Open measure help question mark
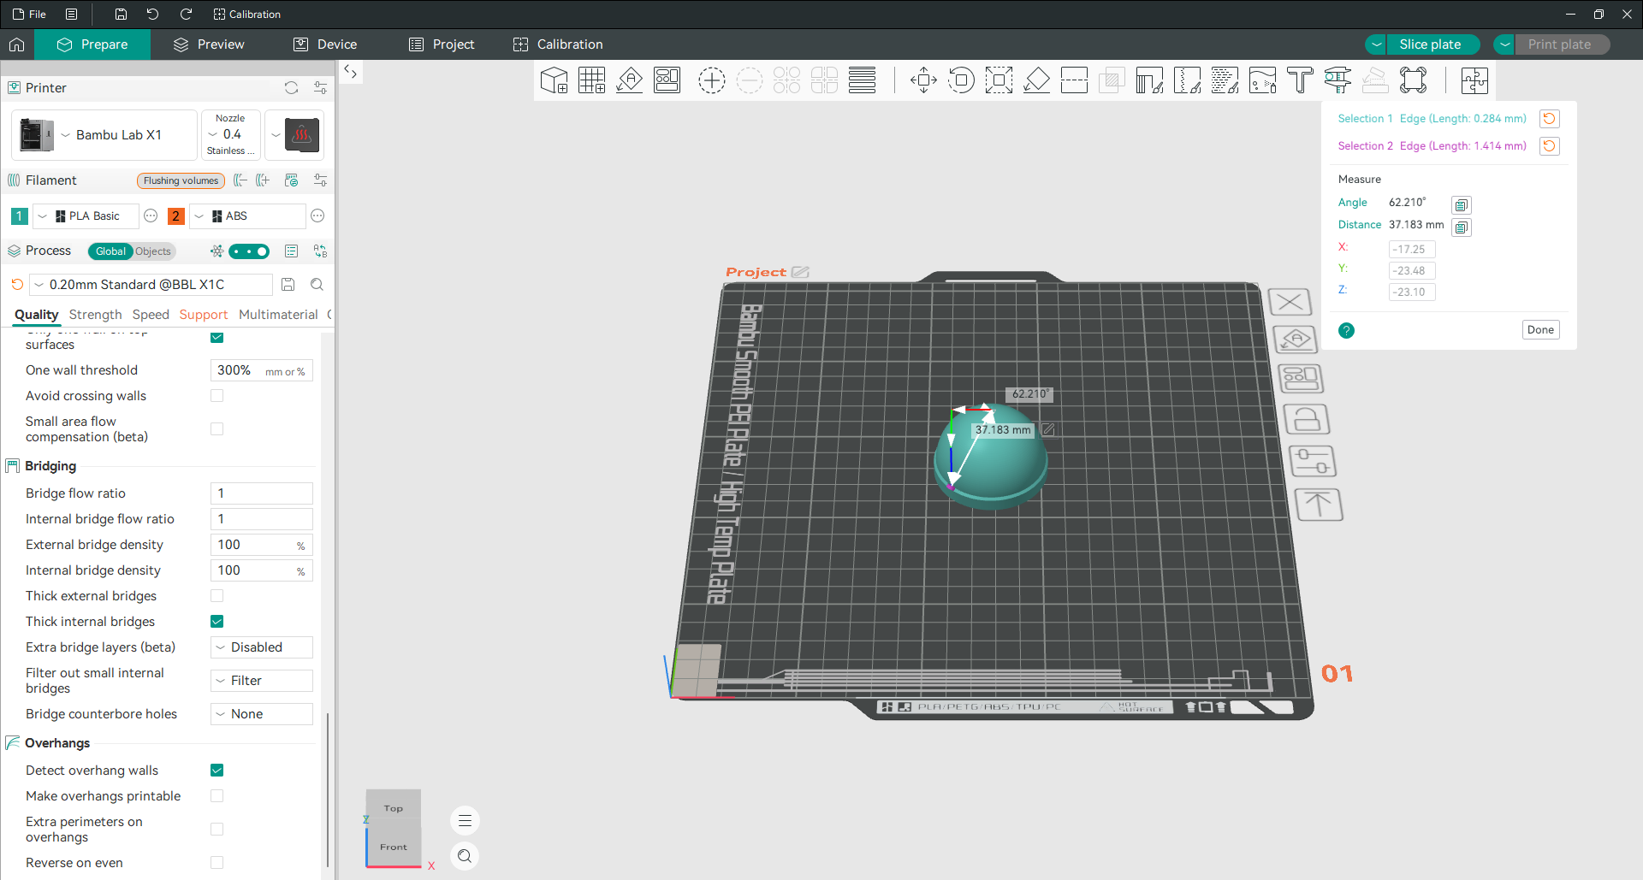 (x=1346, y=330)
